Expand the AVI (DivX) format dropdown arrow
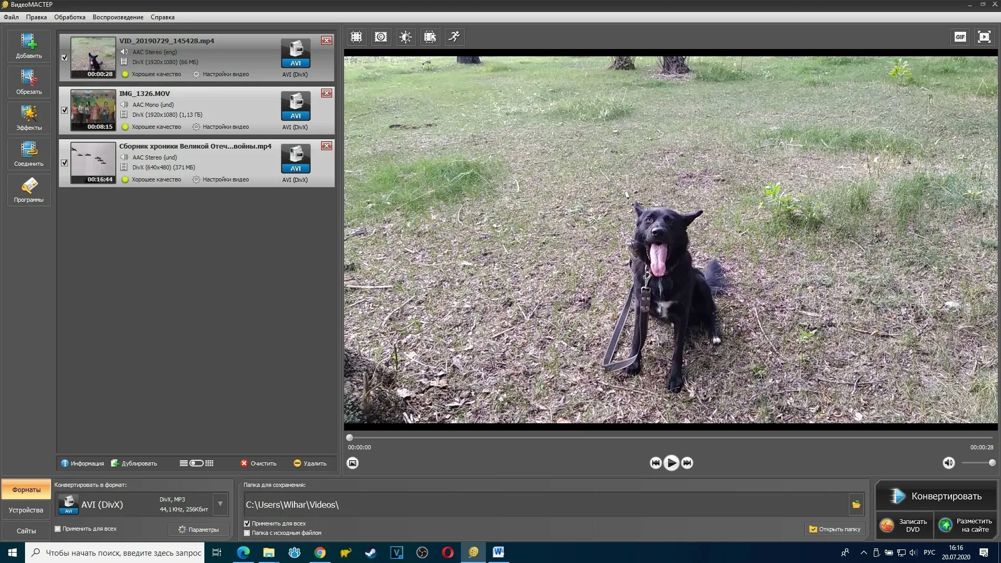This screenshot has width=1001, height=563. 221,504
